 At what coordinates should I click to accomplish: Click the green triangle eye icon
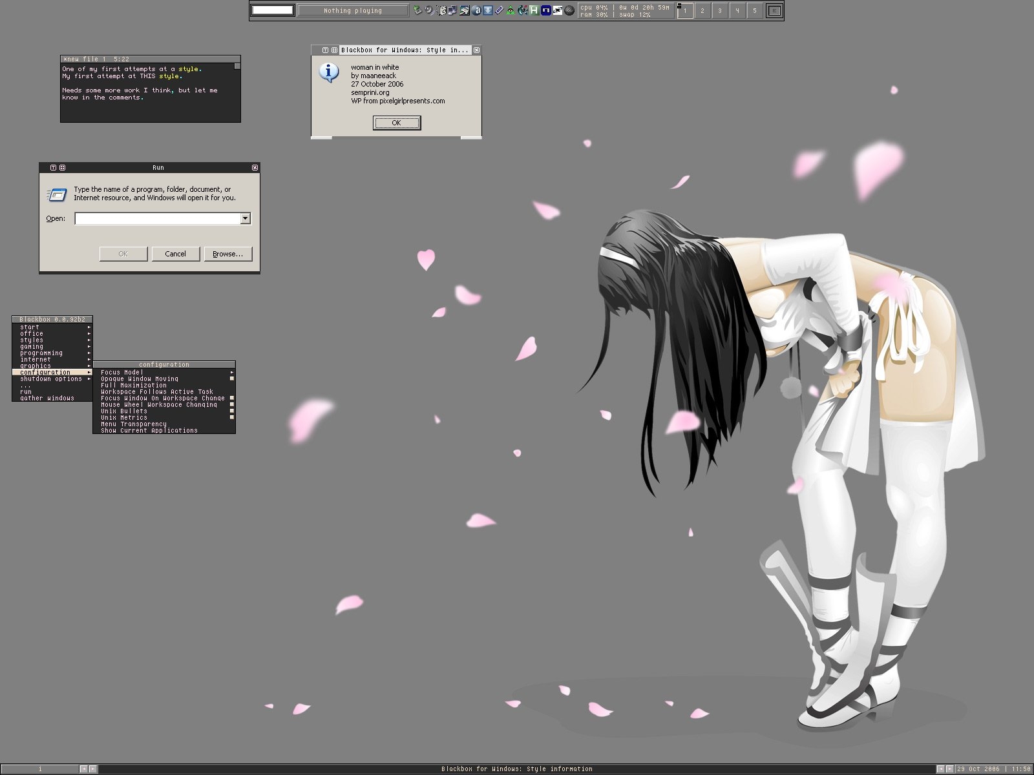click(511, 10)
